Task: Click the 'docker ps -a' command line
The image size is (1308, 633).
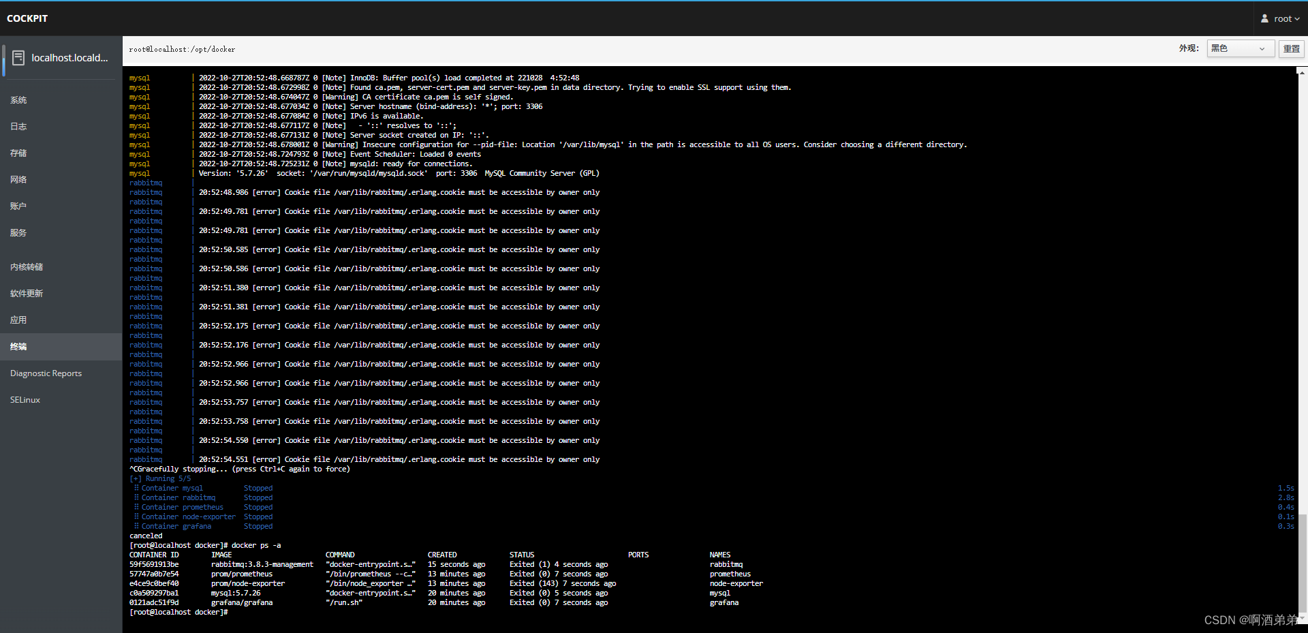Action: pos(205,545)
